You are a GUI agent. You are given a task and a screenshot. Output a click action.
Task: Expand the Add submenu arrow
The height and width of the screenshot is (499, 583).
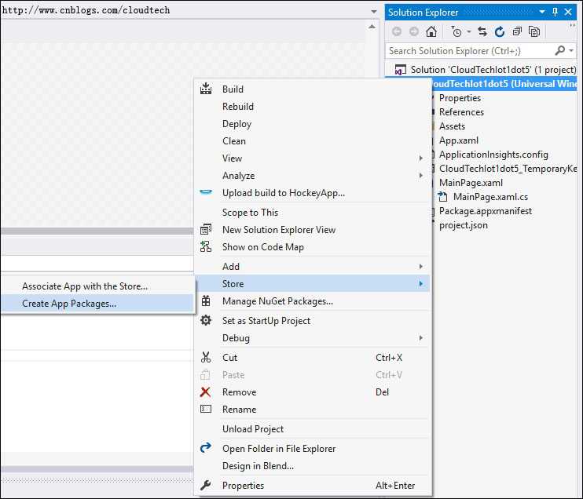click(421, 266)
